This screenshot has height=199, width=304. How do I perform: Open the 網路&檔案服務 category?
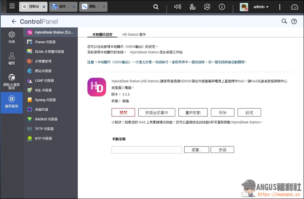[11, 81]
